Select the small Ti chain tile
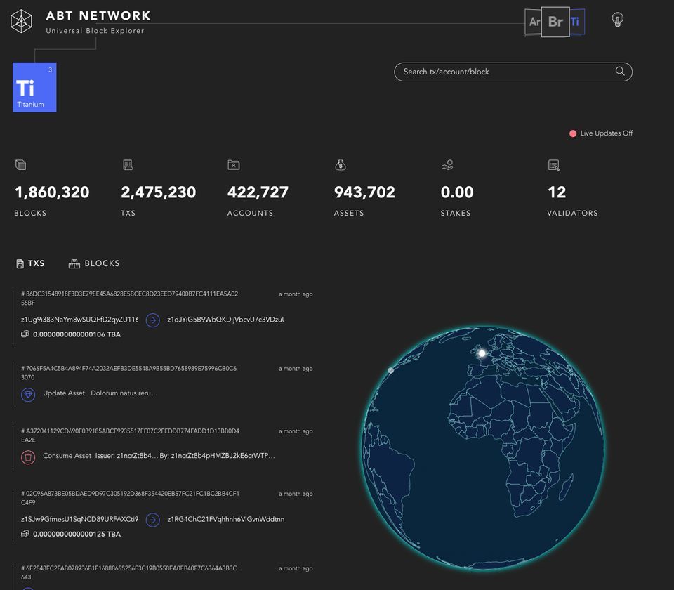The image size is (674, 590). click(x=576, y=22)
